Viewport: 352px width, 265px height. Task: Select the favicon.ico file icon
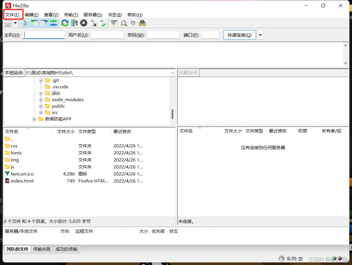click(x=7, y=174)
